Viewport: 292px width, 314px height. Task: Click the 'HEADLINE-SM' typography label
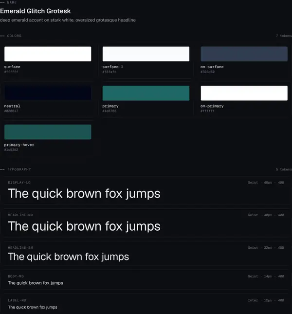pyautogui.click(x=20, y=248)
